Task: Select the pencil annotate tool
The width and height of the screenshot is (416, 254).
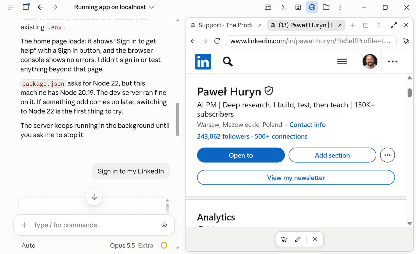Action: coord(298,239)
